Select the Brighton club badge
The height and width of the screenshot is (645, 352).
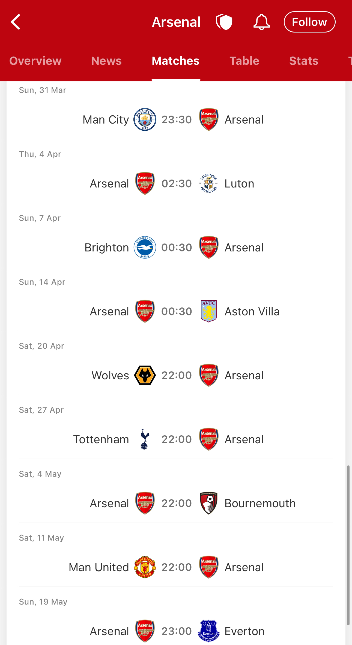(145, 247)
